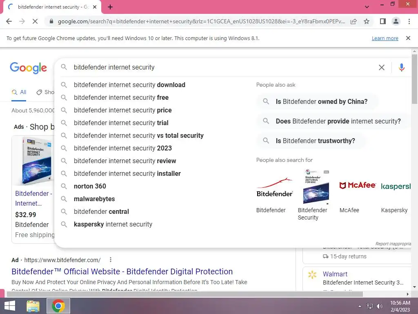The image size is (418, 314).
Task: Choose kaspersky internet security suggestion
Action: point(113,224)
